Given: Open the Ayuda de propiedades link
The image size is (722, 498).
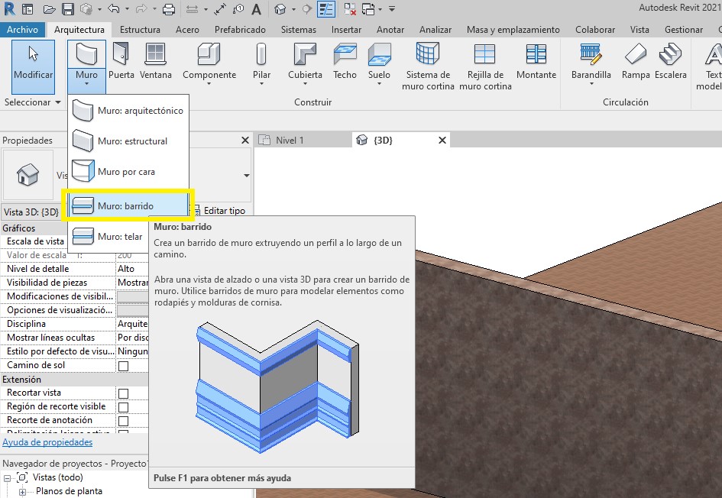Looking at the screenshot, I should 47,442.
